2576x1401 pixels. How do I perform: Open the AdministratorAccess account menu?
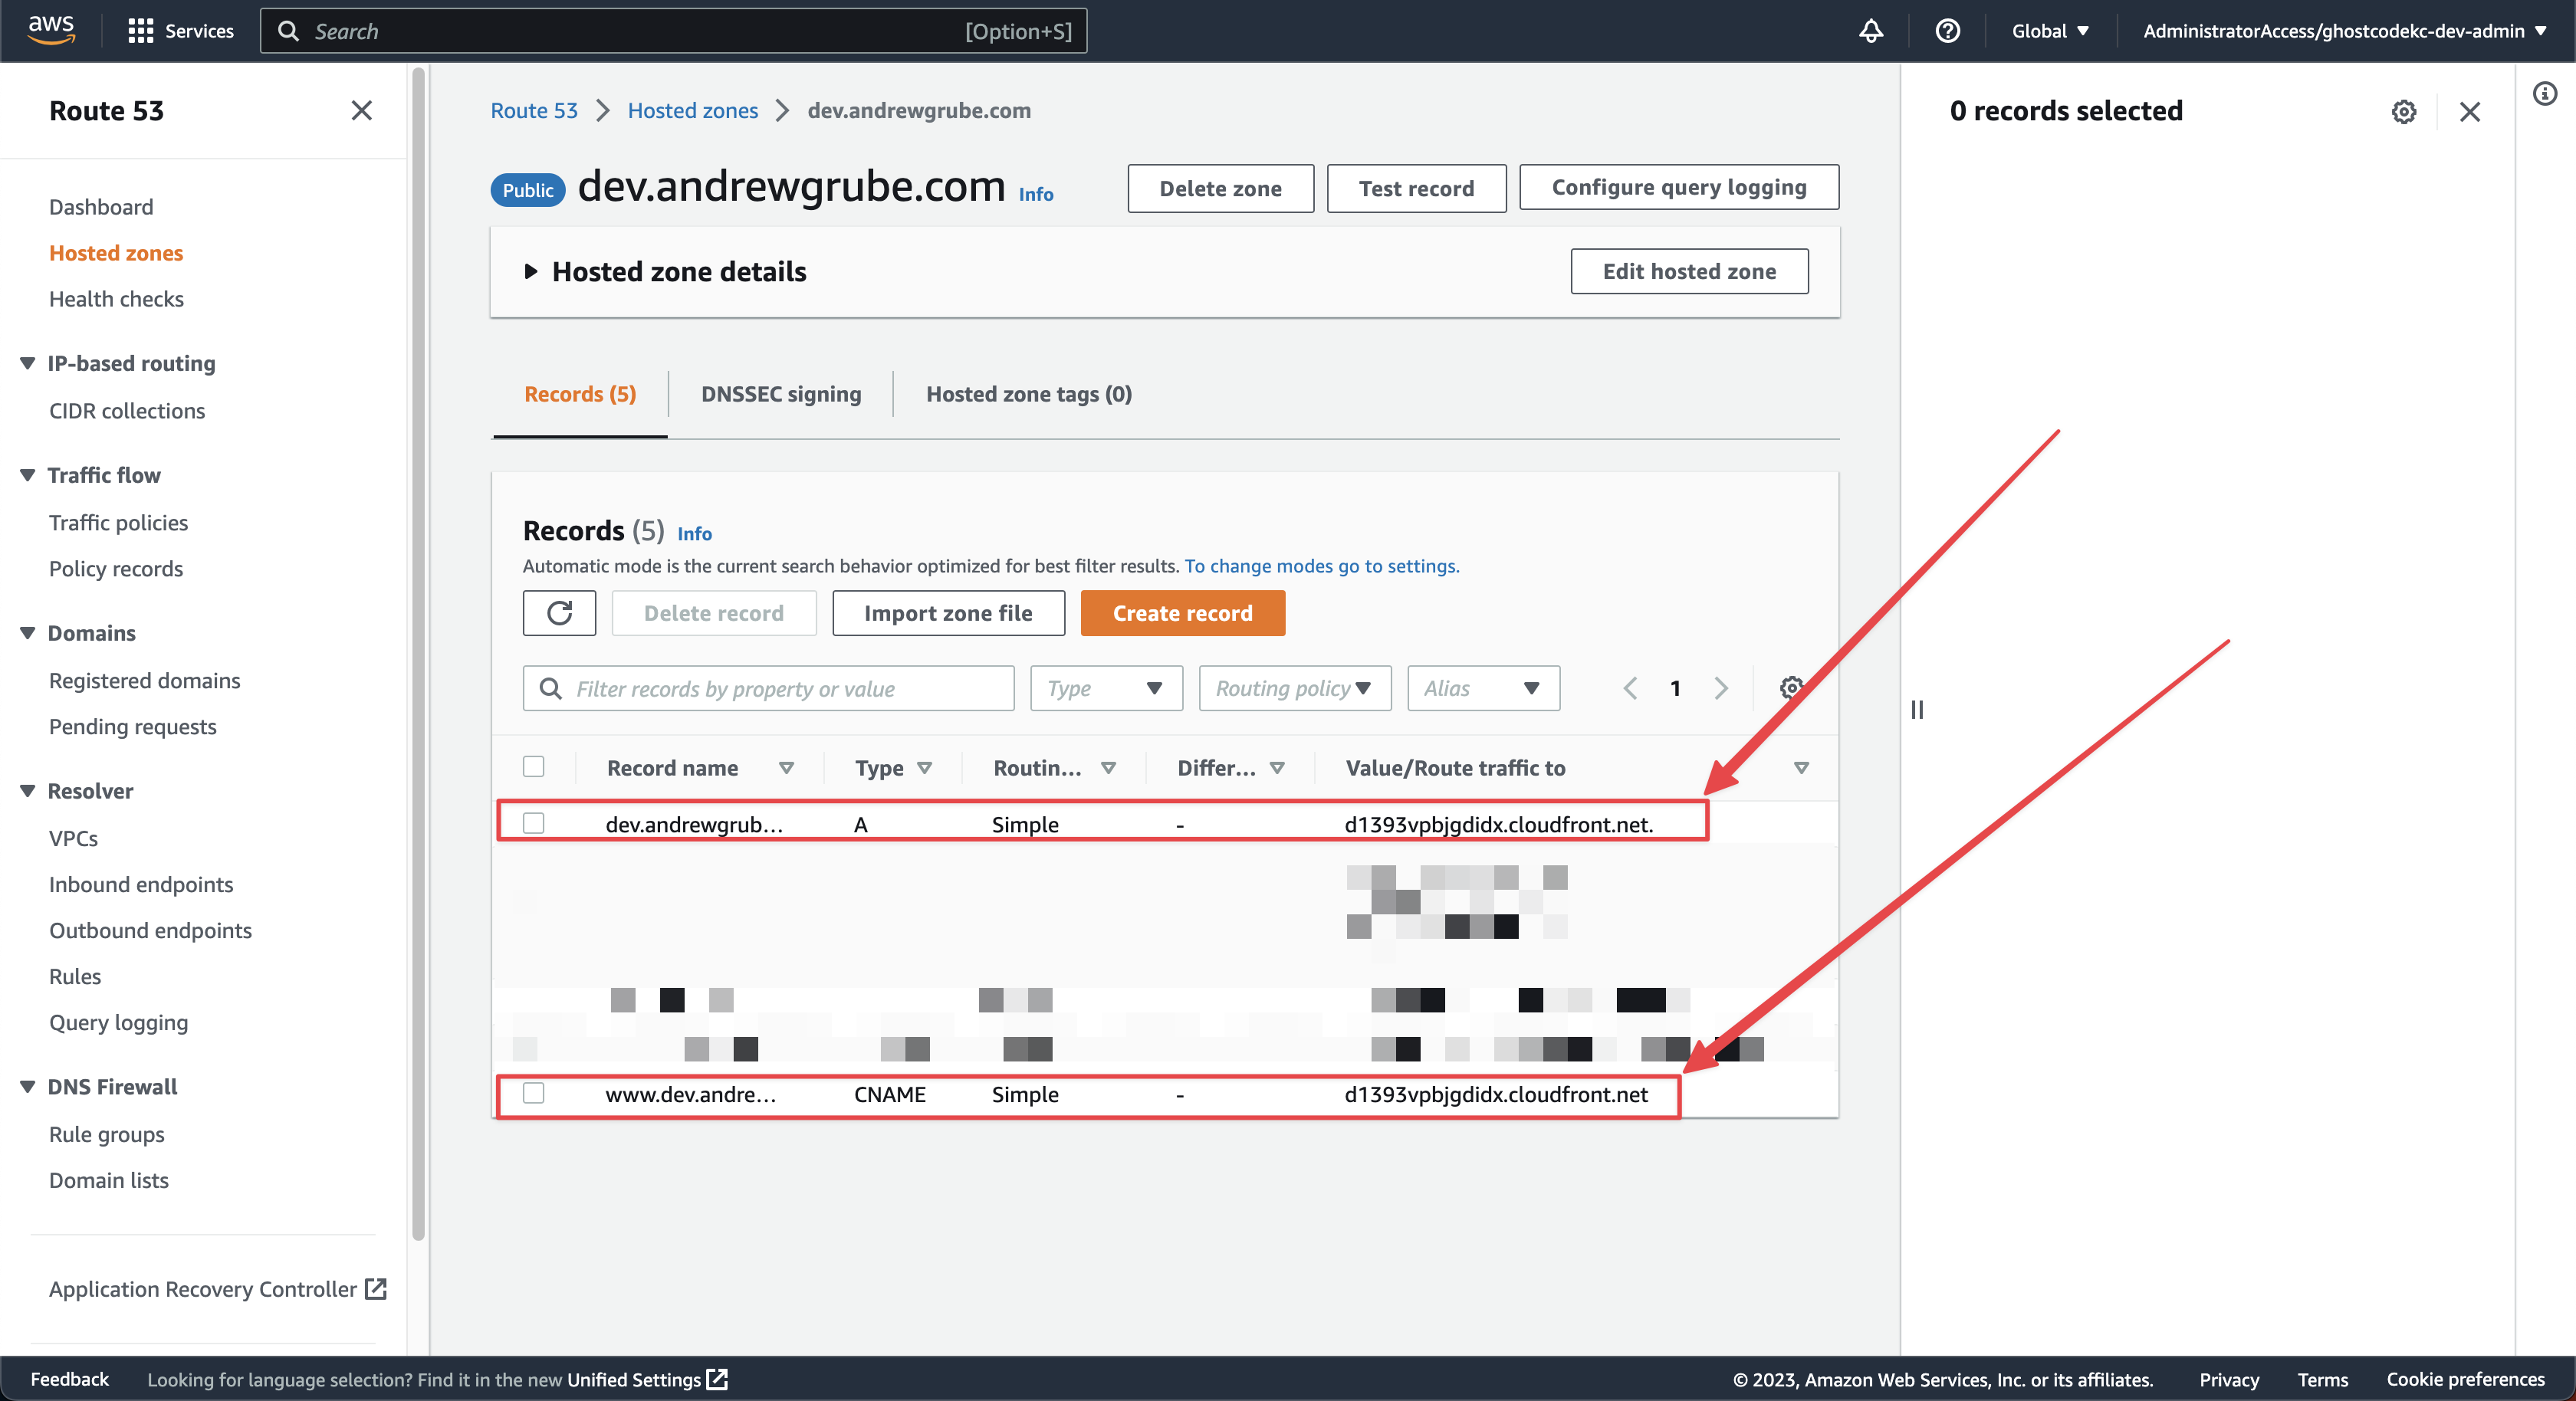click(x=2344, y=31)
